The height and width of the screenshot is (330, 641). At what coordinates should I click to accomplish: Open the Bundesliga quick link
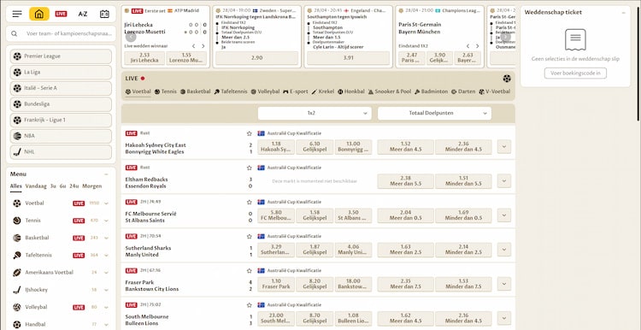point(61,104)
